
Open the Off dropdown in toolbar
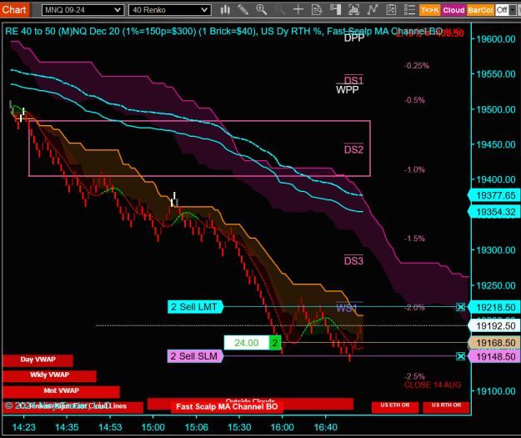click(x=506, y=10)
